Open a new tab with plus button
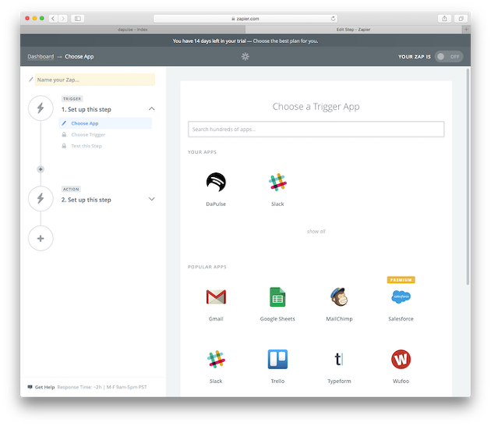The image size is (491, 426). pyautogui.click(x=466, y=29)
